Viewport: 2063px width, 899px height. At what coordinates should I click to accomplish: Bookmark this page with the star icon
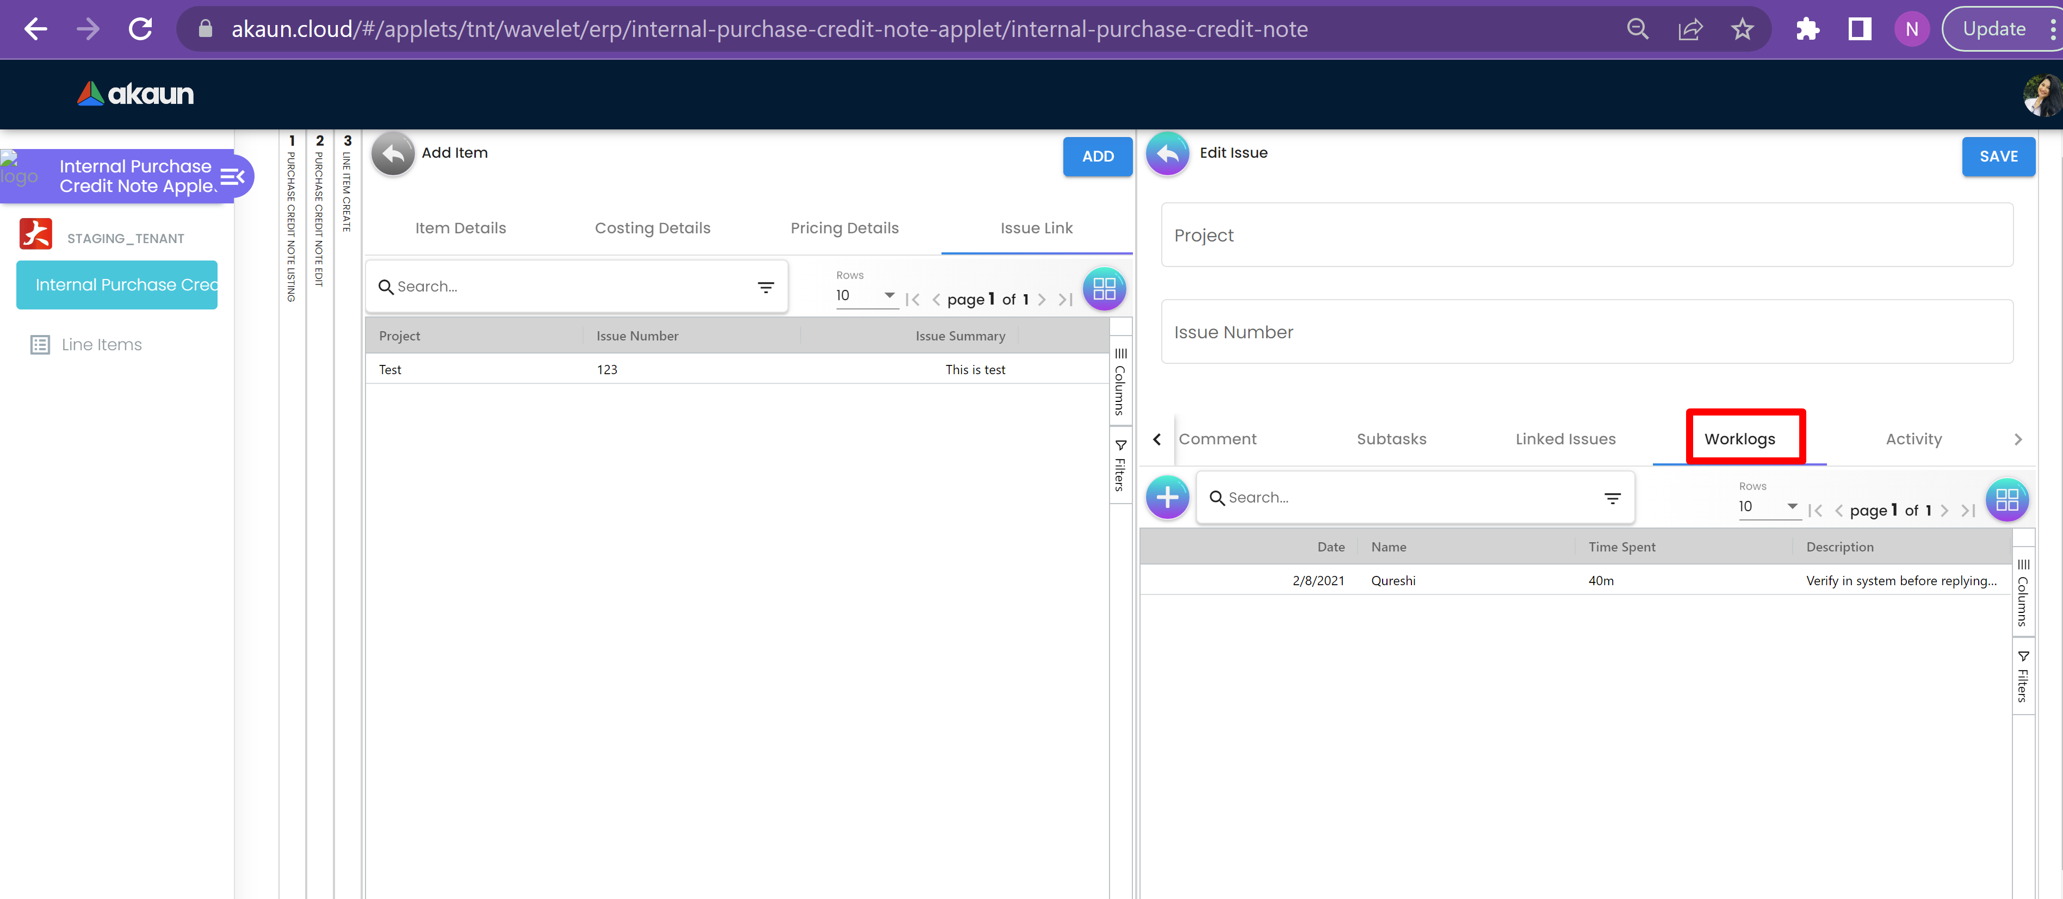tap(1742, 29)
